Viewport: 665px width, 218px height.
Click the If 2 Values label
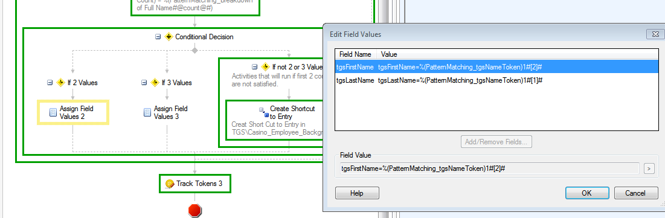(x=83, y=83)
